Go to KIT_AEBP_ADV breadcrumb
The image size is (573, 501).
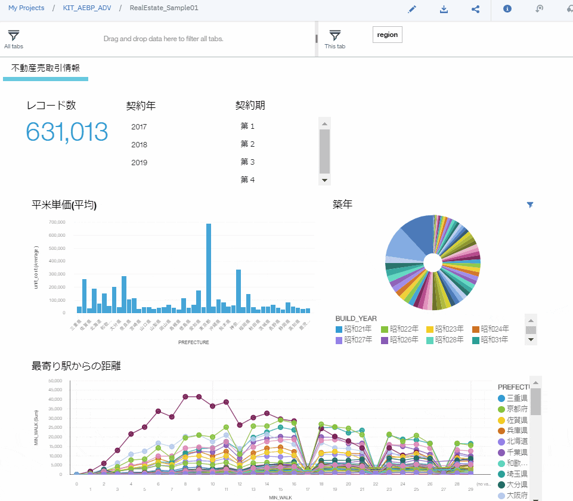(x=87, y=8)
